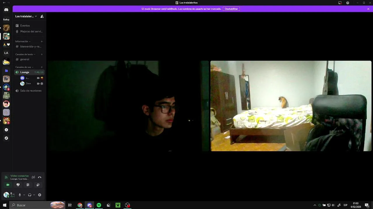This screenshot has width=373, height=209.
Task: Open Minecraft from the taskbar
Action: (118, 205)
